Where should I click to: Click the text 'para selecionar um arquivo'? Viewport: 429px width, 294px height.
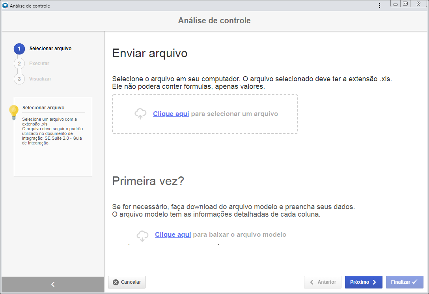[x=235, y=114]
